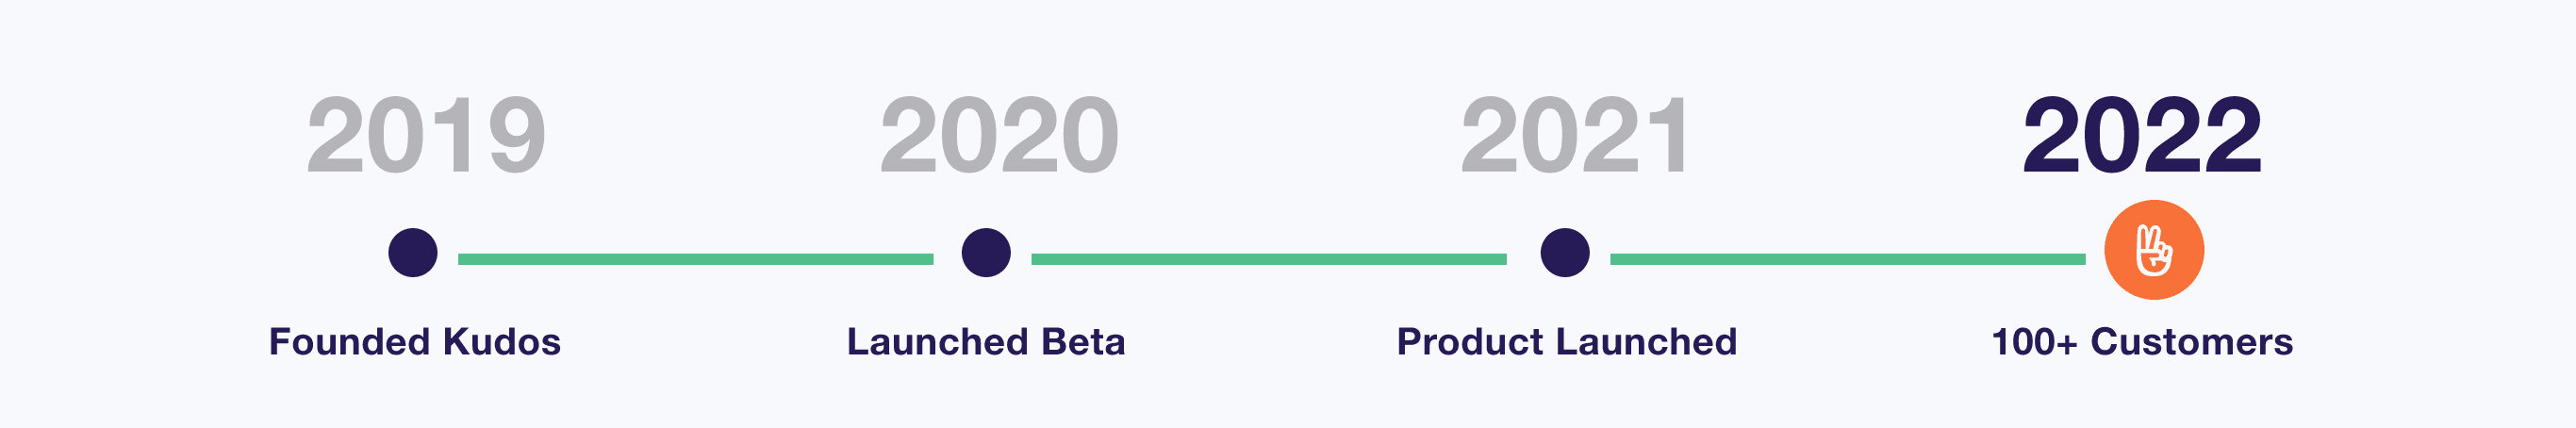The image size is (2576, 428).
Task: Select the dark dot under 2021
Action: [1565, 252]
